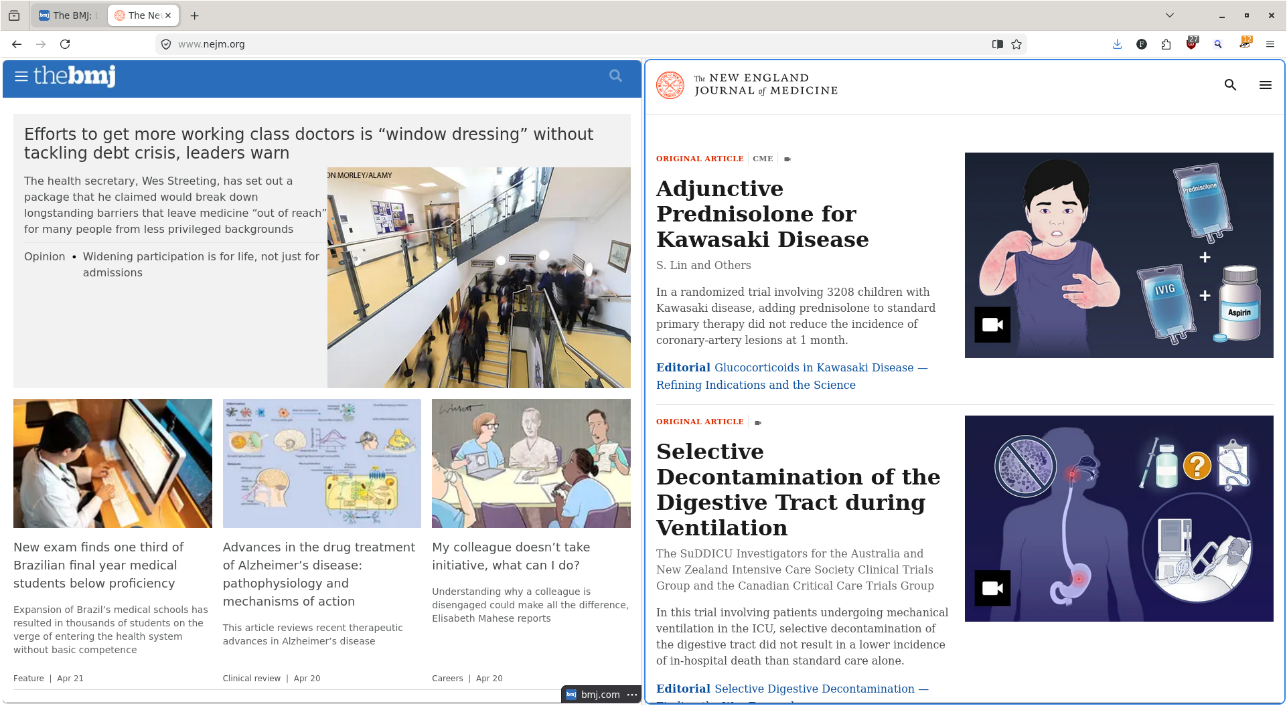This screenshot has width=1287, height=706.
Task: Click the tracking protection shield icon
Action: pyautogui.click(x=166, y=44)
